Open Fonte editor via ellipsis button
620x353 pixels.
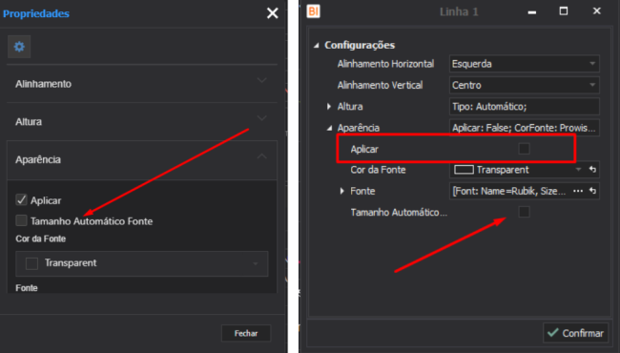pyautogui.click(x=578, y=191)
